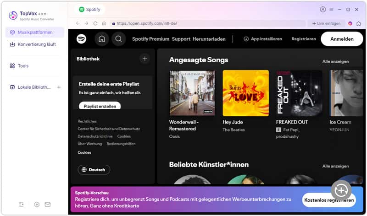
Task: Add a local library with plus icon
Action: 59,87
